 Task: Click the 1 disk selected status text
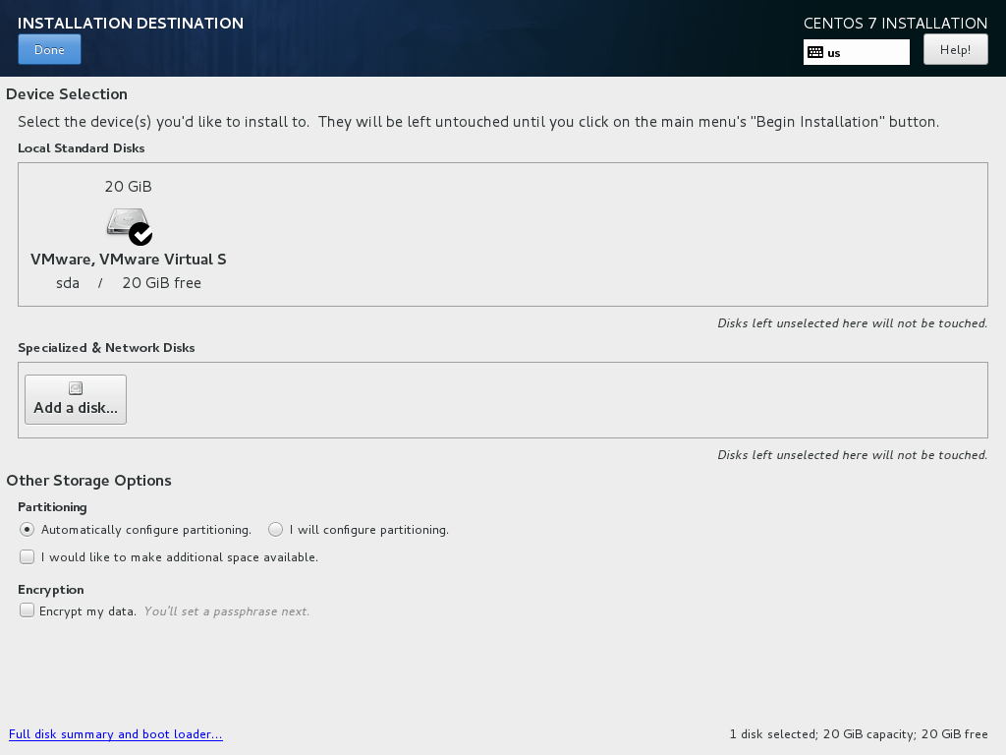(859, 733)
